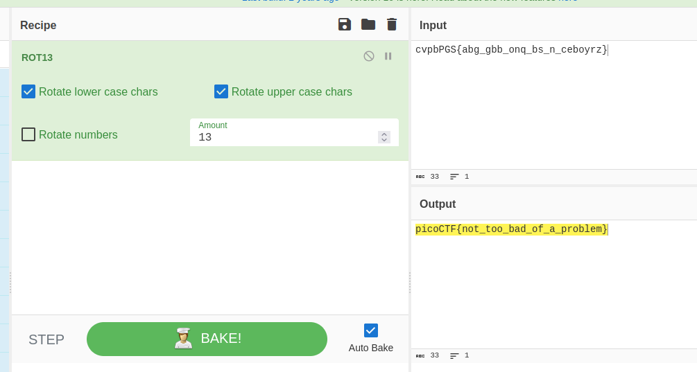Uncheck Rotate lower case chars
This screenshot has height=372, width=697.
click(28, 91)
